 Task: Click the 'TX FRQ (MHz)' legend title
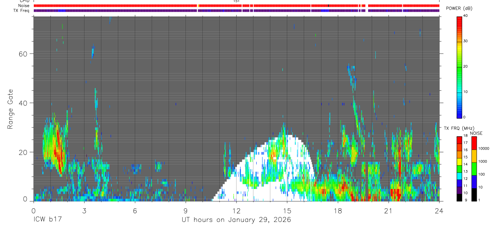[458, 128]
